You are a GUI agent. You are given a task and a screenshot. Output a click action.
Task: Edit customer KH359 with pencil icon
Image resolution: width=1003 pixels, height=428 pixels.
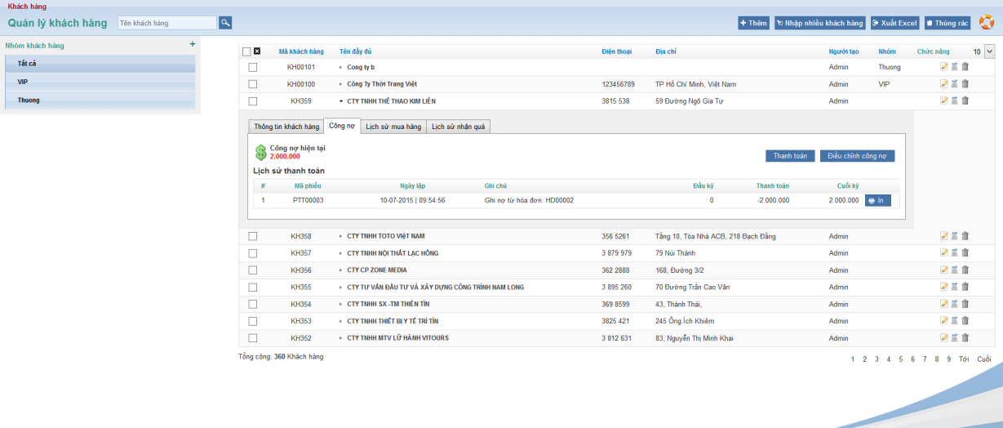click(x=944, y=101)
